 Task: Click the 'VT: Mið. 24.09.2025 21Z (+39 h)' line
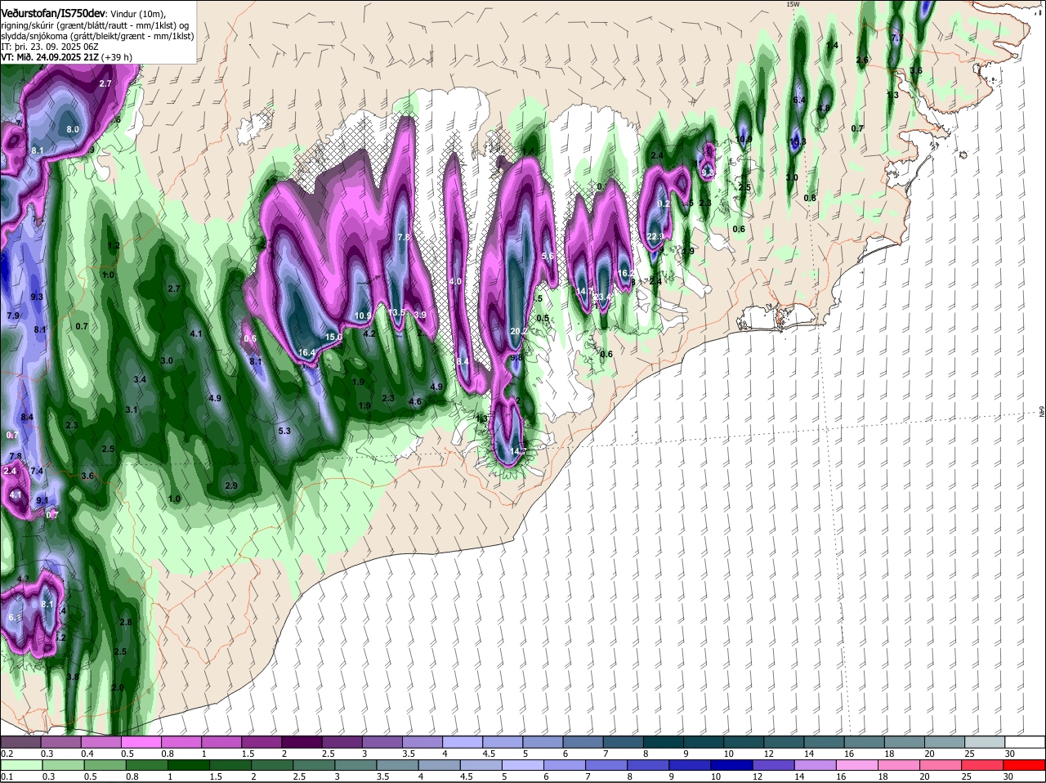coord(67,57)
